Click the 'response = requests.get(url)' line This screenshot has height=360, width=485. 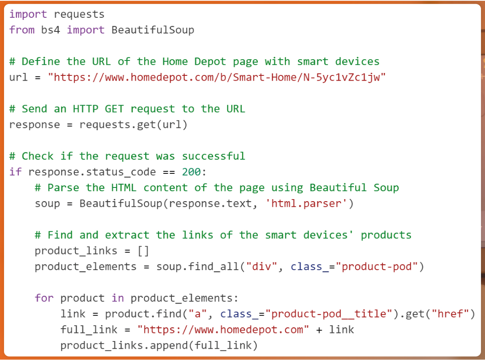tap(98, 125)
